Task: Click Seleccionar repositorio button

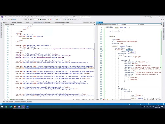Action: [x=154, y=104]
